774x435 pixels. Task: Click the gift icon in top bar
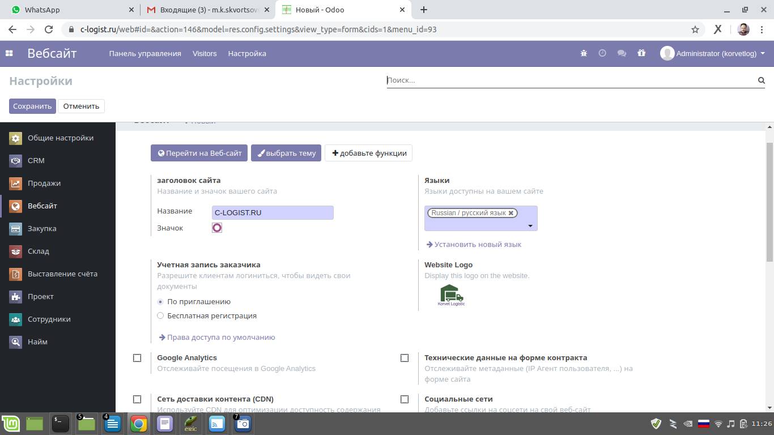click(x=641, y=53)
